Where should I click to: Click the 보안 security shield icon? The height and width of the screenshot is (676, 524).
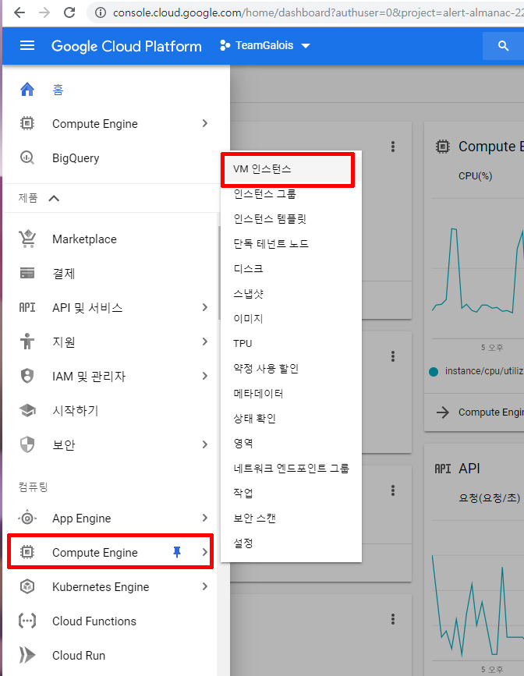[27, 444]
